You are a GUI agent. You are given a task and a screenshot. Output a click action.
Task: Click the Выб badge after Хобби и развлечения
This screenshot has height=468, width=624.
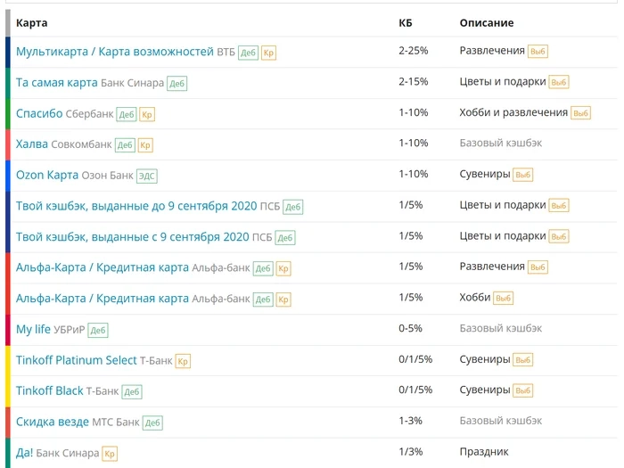click(x=580, y=114)
